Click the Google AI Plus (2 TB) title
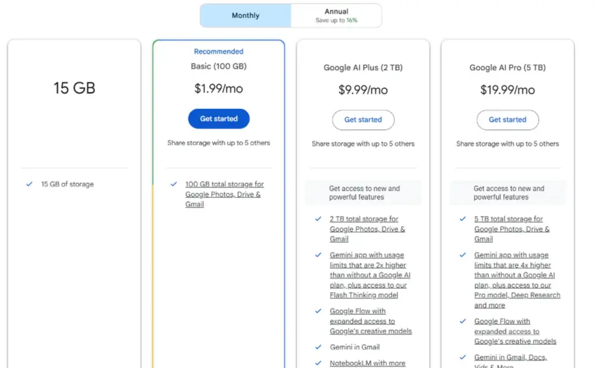This screenshot has width=610, height=368. [363, 67]
